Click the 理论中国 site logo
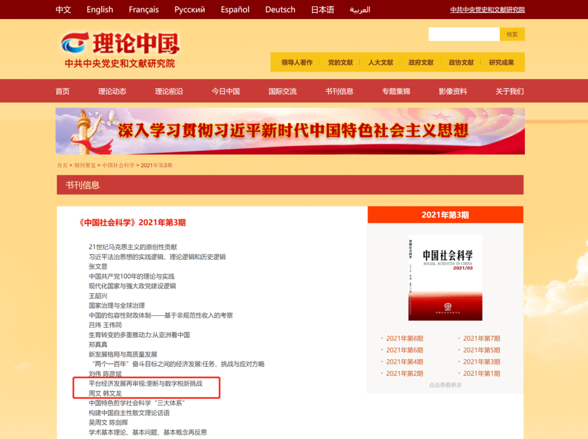This screenshot has width=588, height=439. click(120, 50)
